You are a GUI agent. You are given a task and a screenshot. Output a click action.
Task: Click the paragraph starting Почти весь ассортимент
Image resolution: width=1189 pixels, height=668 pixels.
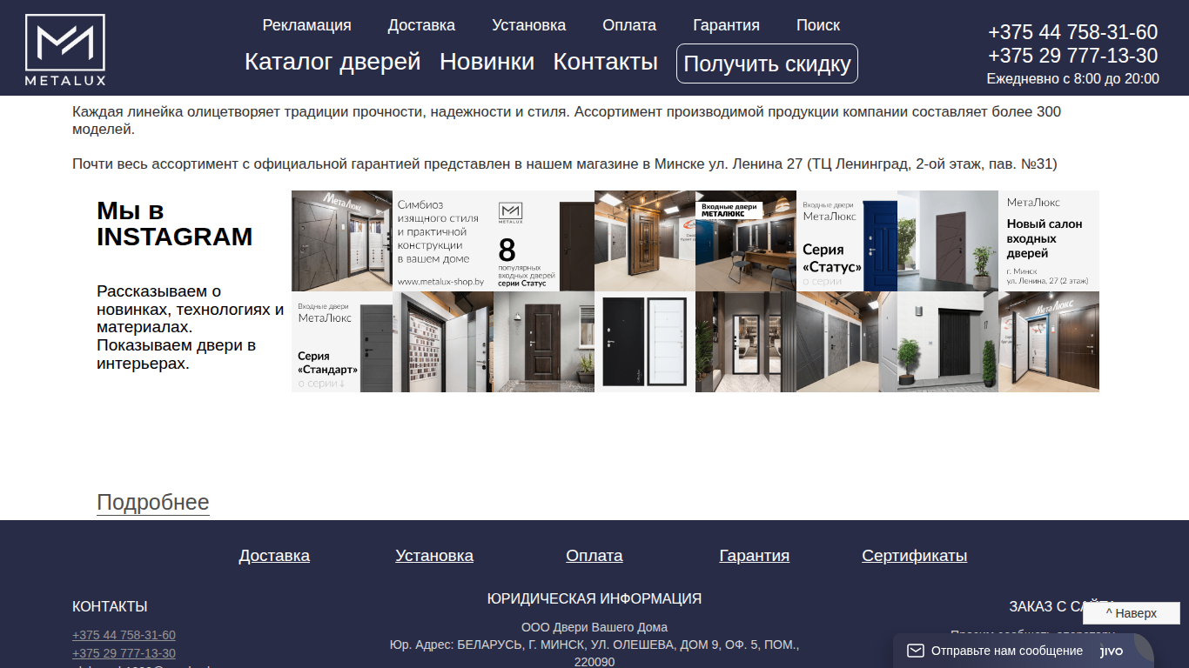pos(565,164)
